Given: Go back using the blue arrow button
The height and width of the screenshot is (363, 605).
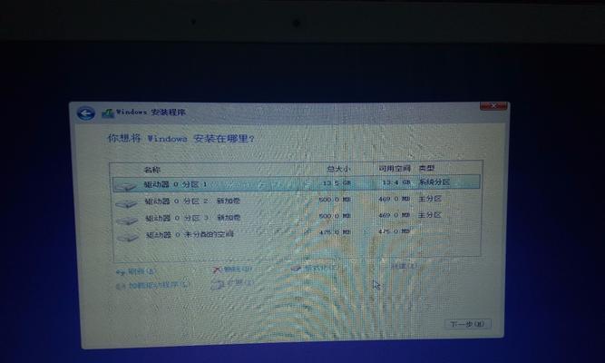Looking at the screenshot, I should pyautogui.click(x=85, y=113).
